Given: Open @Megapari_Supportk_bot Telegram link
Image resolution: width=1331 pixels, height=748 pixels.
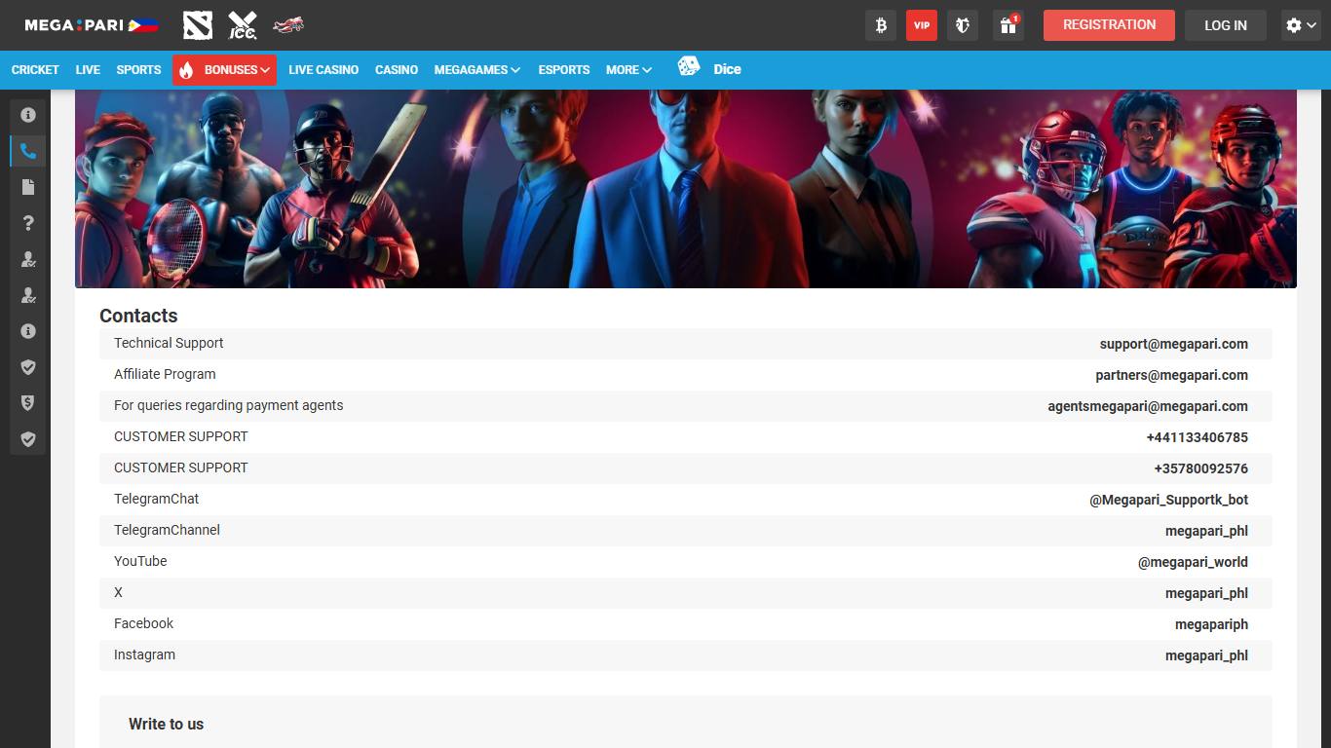Looking at the screenshot, I should click(x=1168, y=500).
